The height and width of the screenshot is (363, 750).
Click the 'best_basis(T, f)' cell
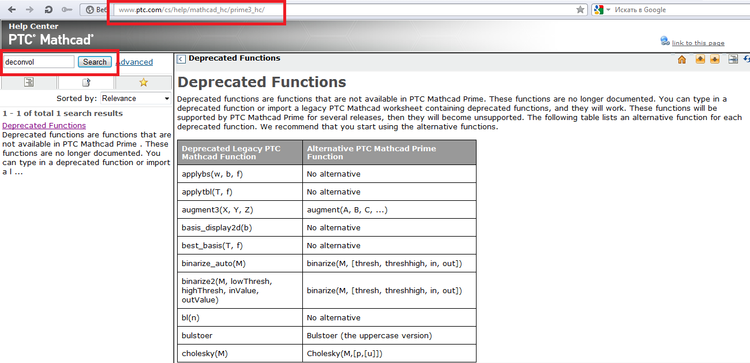[x=240, y=245]
